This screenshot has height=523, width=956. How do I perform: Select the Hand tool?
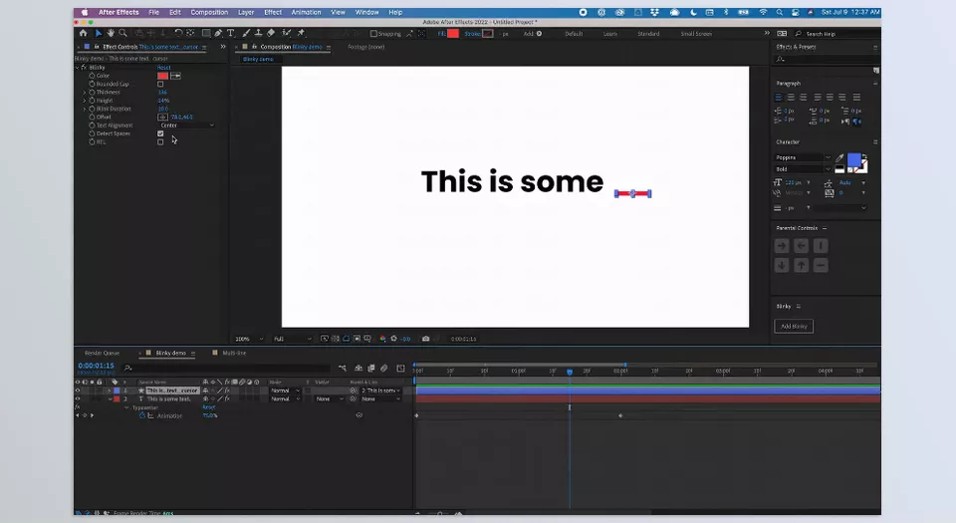point(111,33)
